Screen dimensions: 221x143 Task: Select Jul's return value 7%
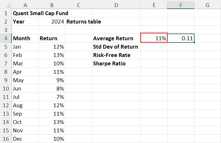(x=52, y=97)
